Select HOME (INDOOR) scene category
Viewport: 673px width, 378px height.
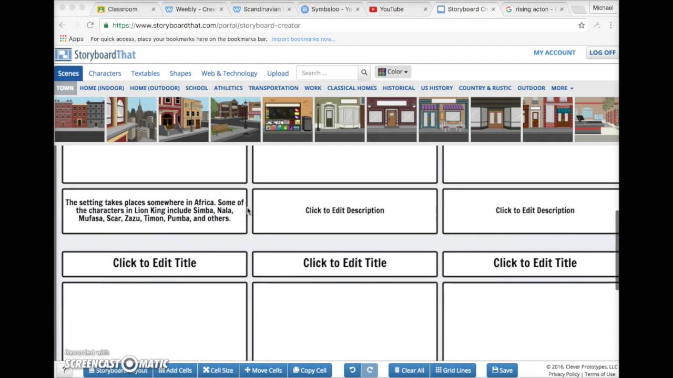[102, 88]
